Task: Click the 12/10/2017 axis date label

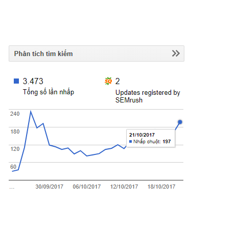Action: point(124,187)
